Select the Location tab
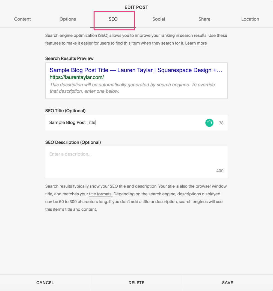 [250, 19]
